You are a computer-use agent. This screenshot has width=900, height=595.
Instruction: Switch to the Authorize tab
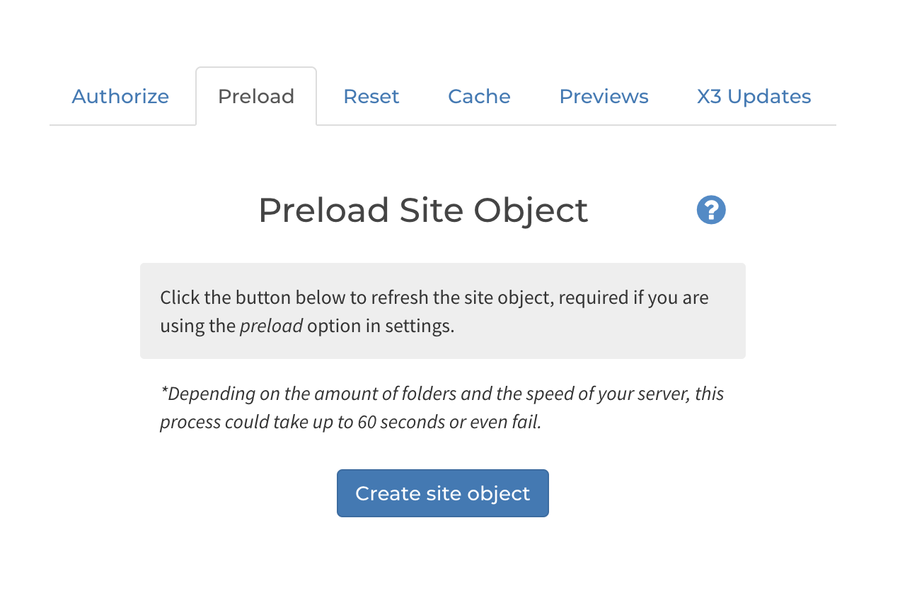[120, 96]
